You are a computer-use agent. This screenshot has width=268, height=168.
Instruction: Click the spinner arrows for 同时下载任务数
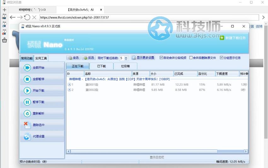(x=126, y=58)
